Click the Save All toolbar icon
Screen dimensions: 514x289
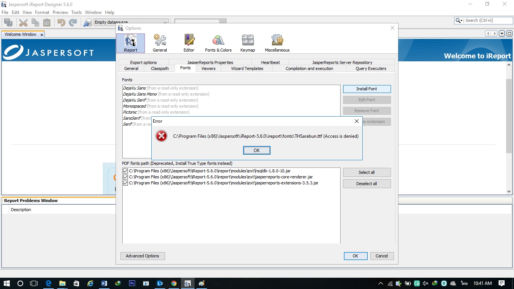pyautogui.click(x=8, y=23)
